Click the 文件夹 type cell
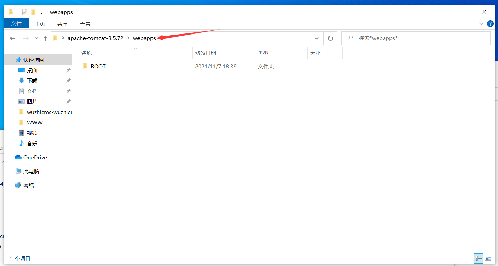 [x=266, y=66]
